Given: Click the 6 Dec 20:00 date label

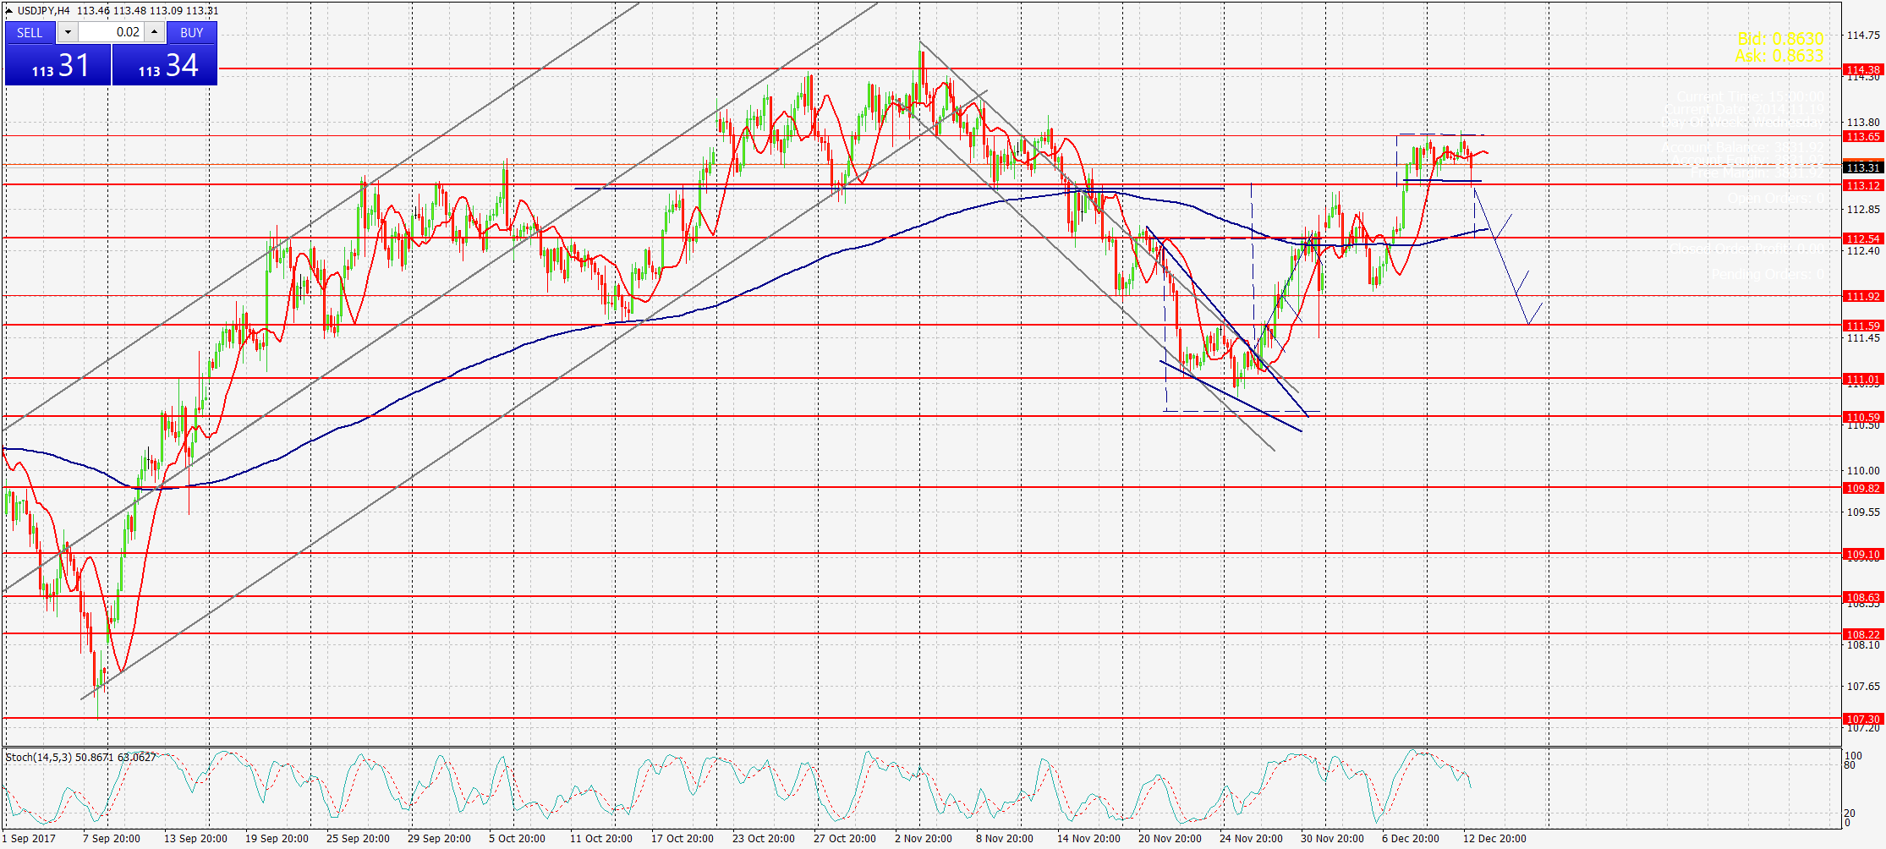Looking at the screenshot, I should pyautogui.click(x=1411, y=839).
